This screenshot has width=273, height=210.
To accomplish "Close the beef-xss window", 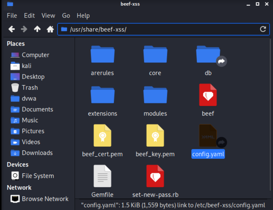I will coord(267,4).
